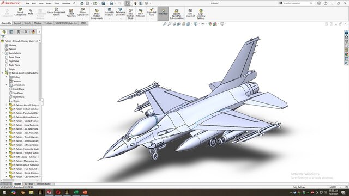Click the Search Commands field
Viewport: 349px width, 196px height.
(x=296, y=3)
